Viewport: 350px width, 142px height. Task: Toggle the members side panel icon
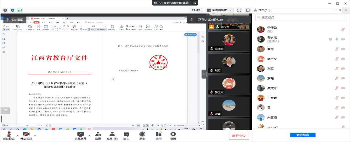[x=248, y=10]
